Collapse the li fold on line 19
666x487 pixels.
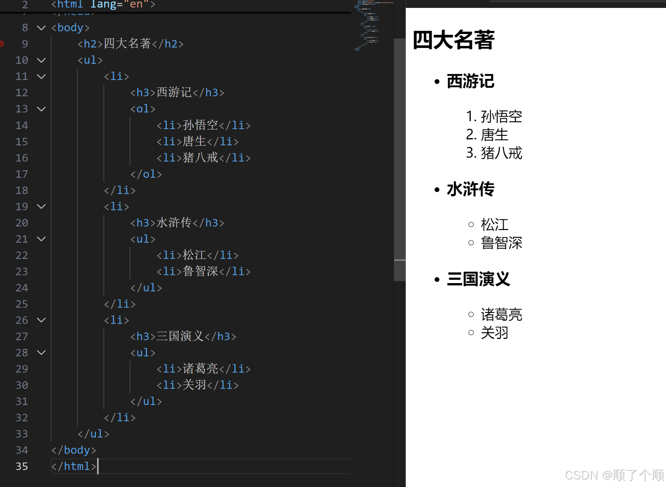point(41,206)
